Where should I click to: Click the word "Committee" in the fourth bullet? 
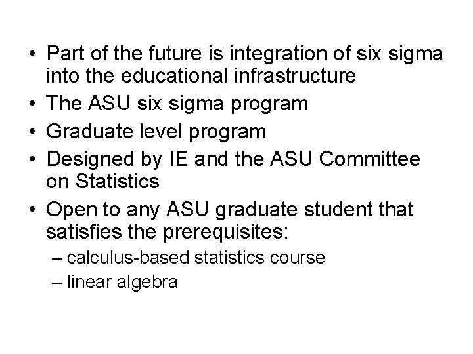(369, 159)
